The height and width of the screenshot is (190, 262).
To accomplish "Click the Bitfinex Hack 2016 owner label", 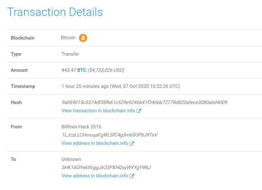I will [81, 127].
